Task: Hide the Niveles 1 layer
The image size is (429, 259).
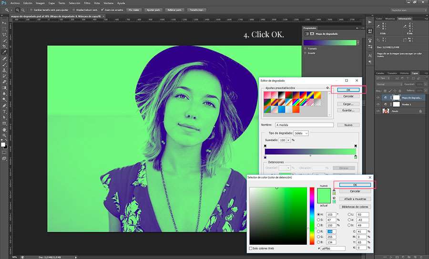Action: [378, 104]
